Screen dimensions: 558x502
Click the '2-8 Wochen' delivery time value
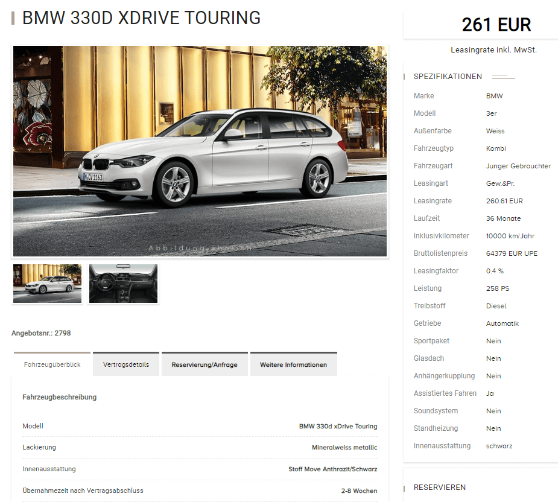pyautogui.click(x=359, y=491)
